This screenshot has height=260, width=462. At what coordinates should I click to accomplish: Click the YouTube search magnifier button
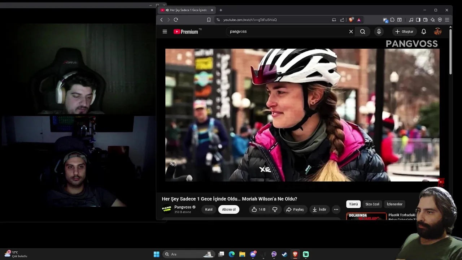tap(362, 31)
